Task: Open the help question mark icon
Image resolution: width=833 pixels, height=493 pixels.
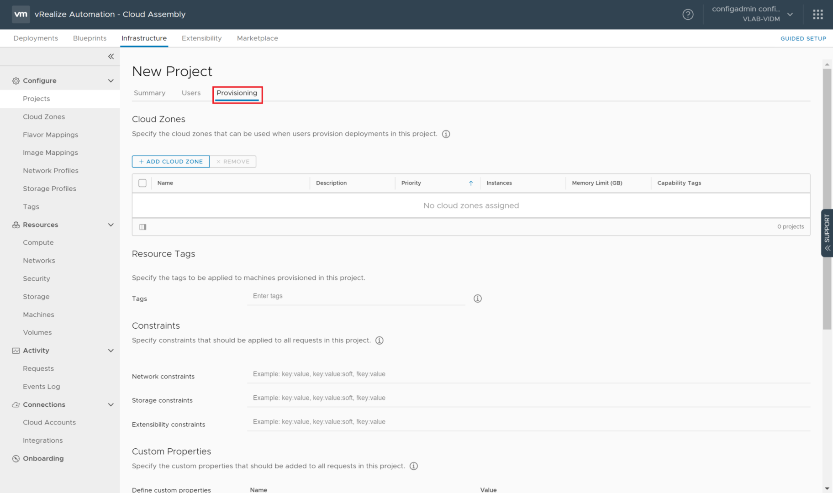Action: click(688, 15)
